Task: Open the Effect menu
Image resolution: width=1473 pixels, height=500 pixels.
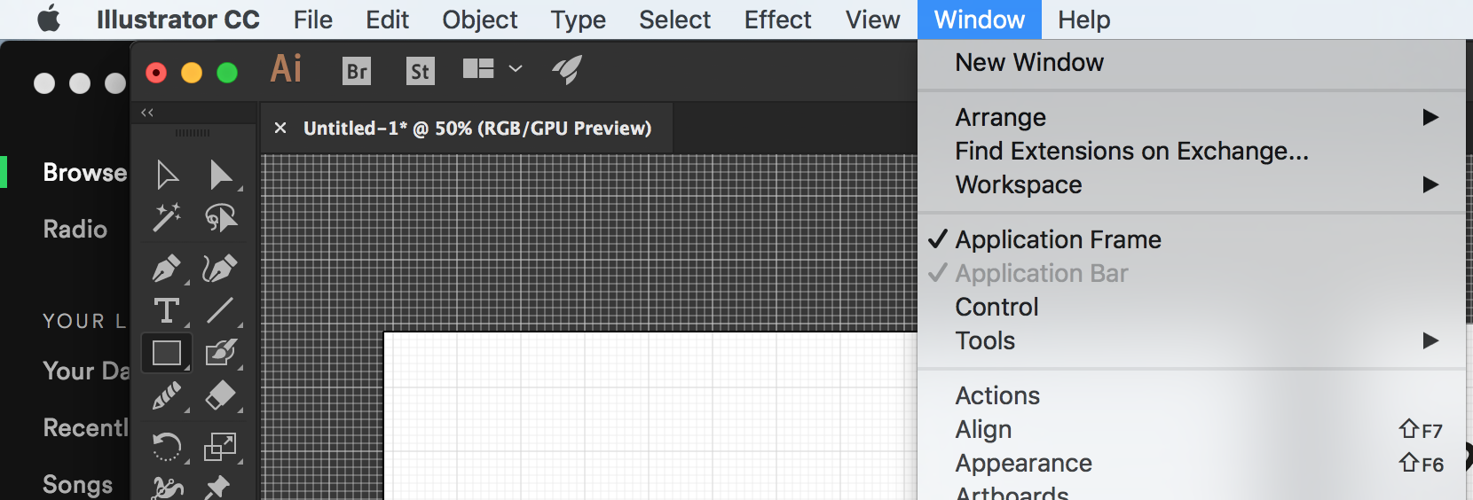Action: [x=777, y=20]
